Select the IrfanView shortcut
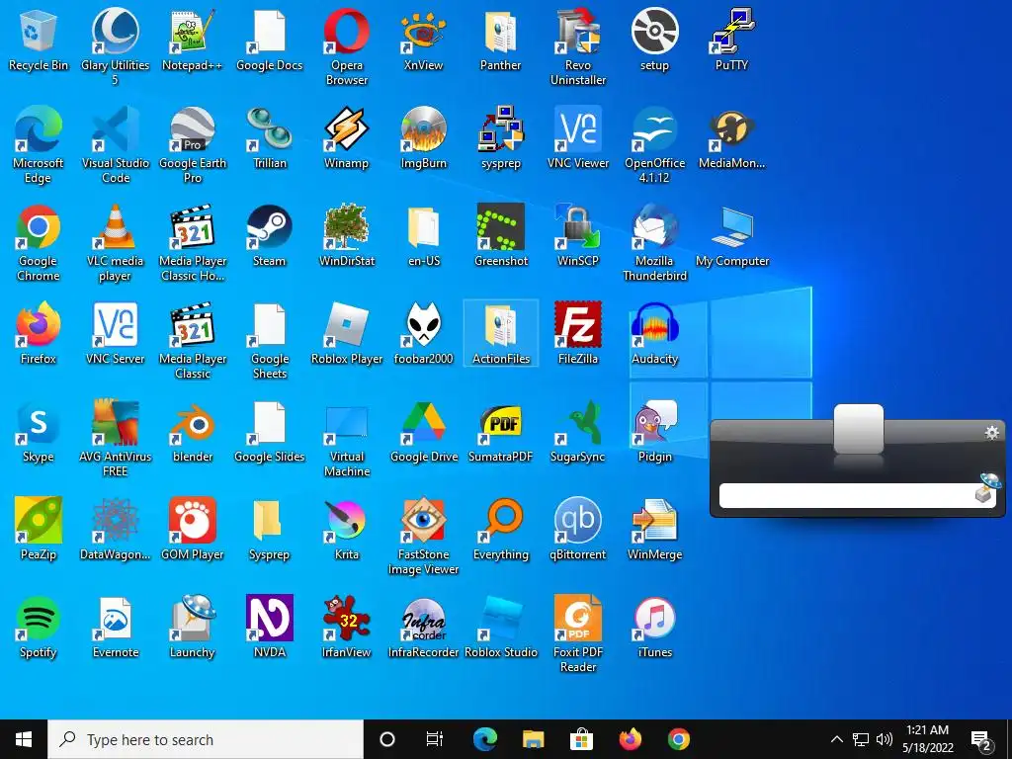 coord(347,628)
